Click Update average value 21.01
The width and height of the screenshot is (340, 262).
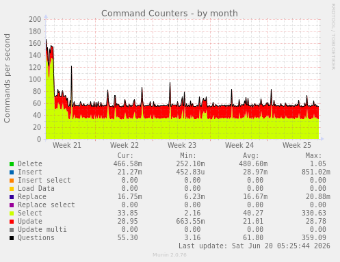(x=253, y=221)
